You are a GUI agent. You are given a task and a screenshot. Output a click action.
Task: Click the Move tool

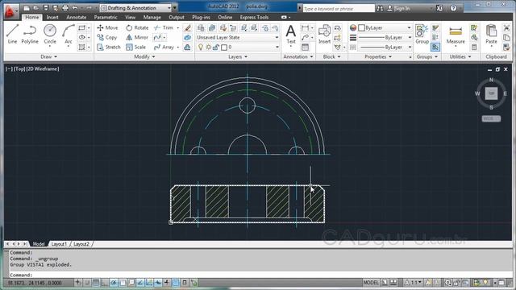(107, 28)
